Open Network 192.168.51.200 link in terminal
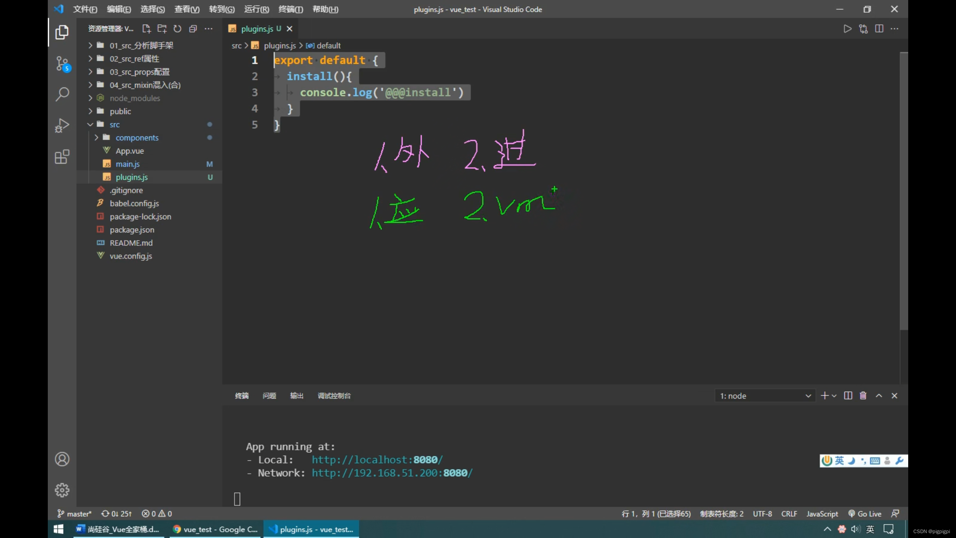The image size is (956, 538). (x=392, y=473)
